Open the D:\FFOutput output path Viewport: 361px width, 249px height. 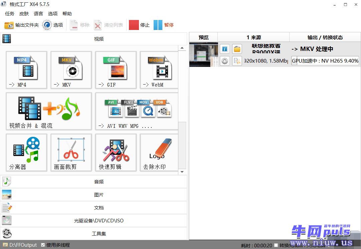point(20,245)
